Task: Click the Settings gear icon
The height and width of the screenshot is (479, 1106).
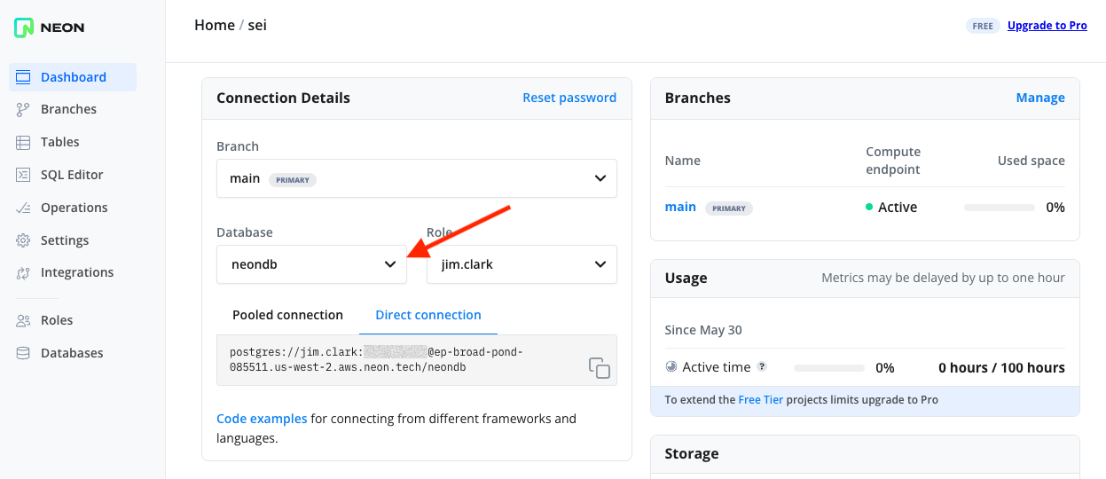Action: (24, 240)
